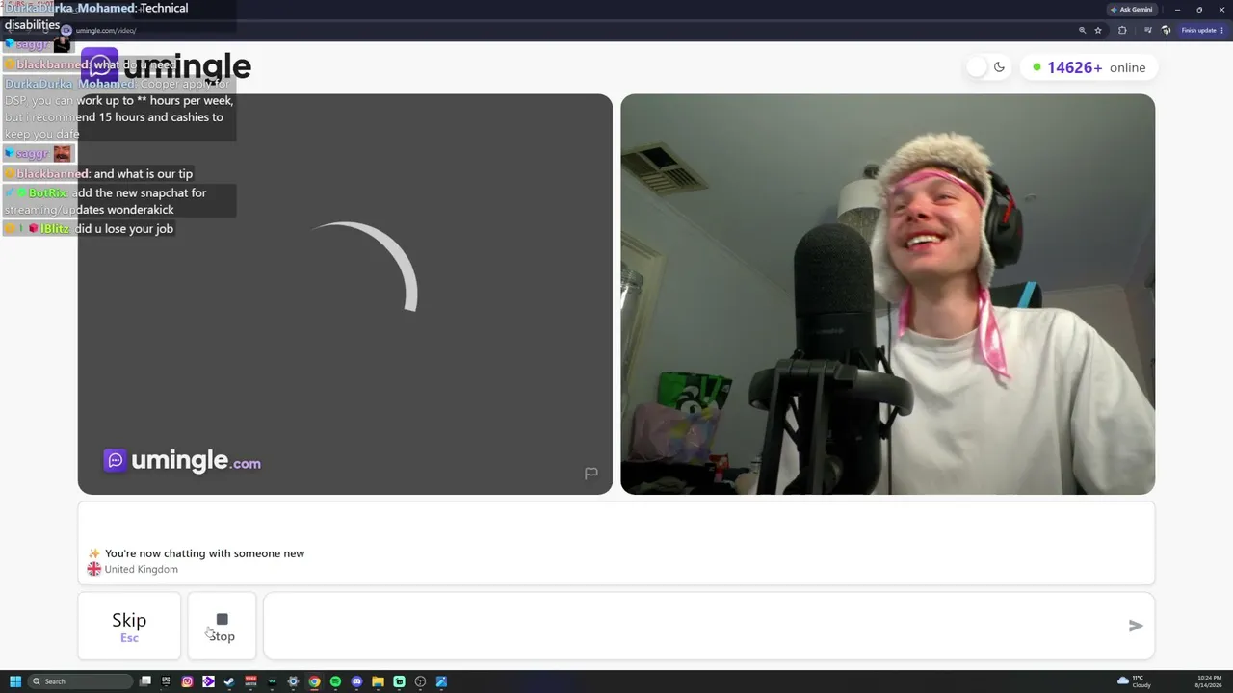
Task: Click the "You're now chatting with someone new" message
Action: (204, 553)
